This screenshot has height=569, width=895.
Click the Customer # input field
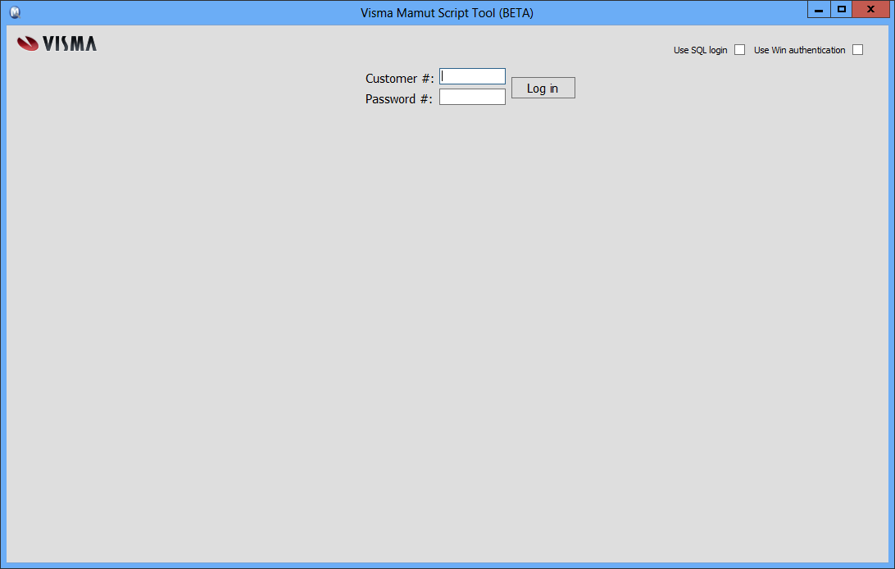click(x=472, y=76)
